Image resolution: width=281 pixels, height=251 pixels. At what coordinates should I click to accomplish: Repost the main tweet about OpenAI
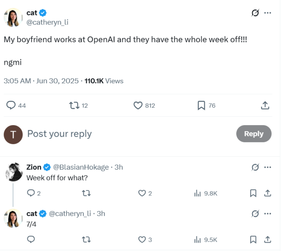pos(74,106)
